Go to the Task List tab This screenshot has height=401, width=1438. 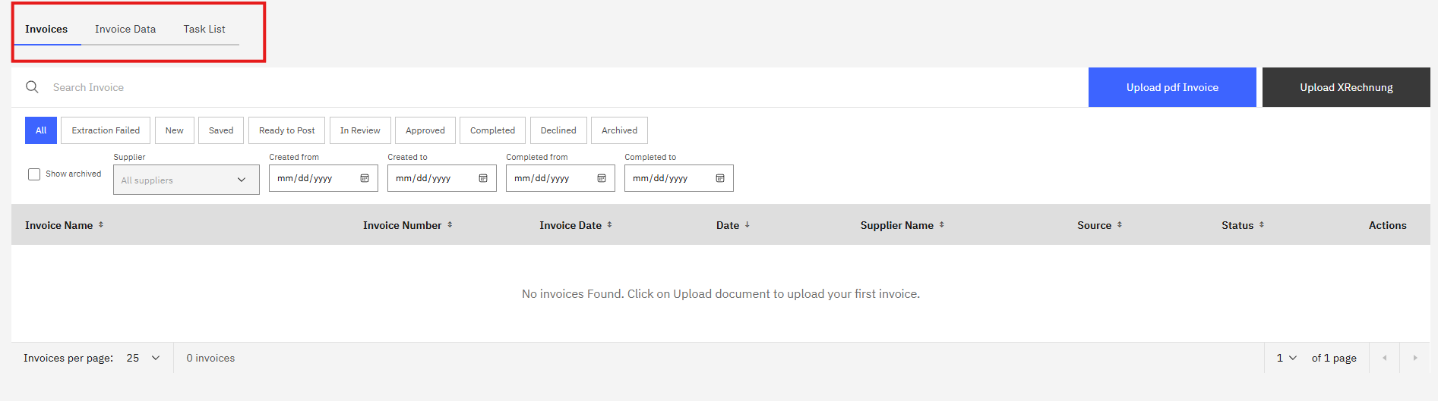204,29
